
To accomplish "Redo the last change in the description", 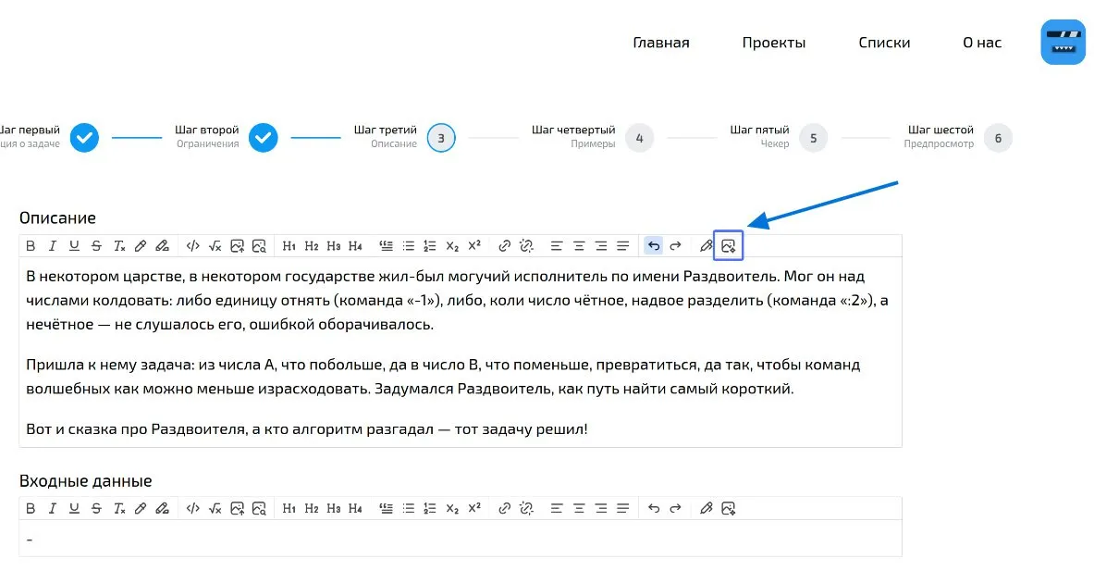I will pos(675,245).
